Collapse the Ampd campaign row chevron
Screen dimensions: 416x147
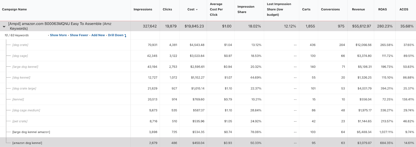point(4,26)
